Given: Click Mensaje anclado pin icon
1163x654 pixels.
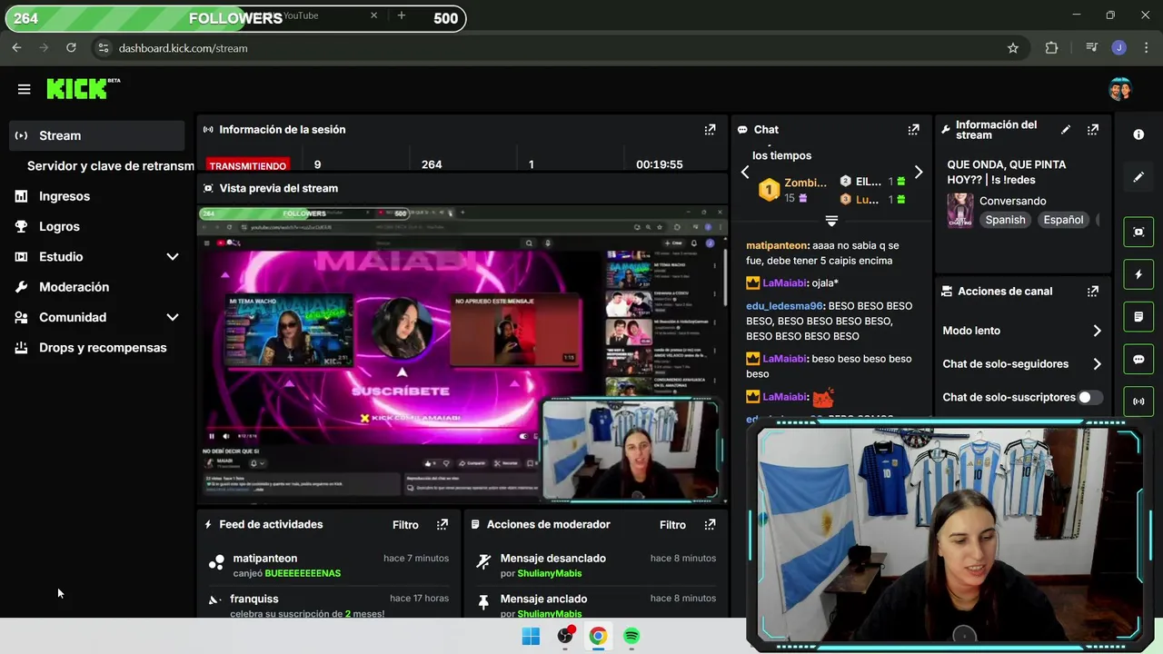Looking at the screenshot, I should pos(483,601).
